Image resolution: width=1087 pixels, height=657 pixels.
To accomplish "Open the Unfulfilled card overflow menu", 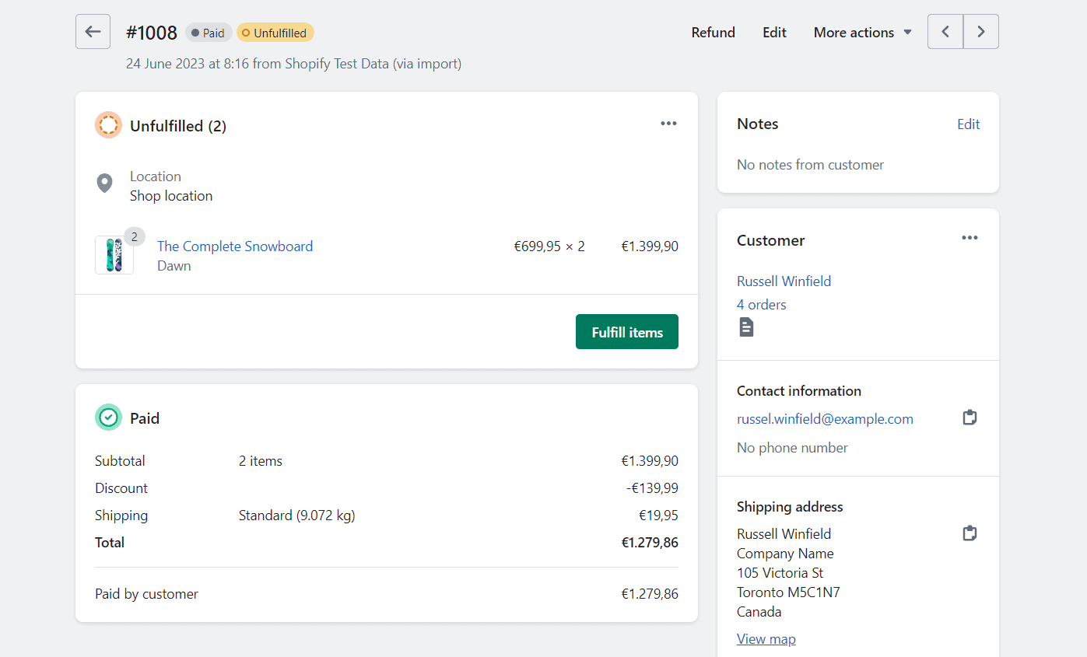I will pyautogui.click(x=668, y=124).
